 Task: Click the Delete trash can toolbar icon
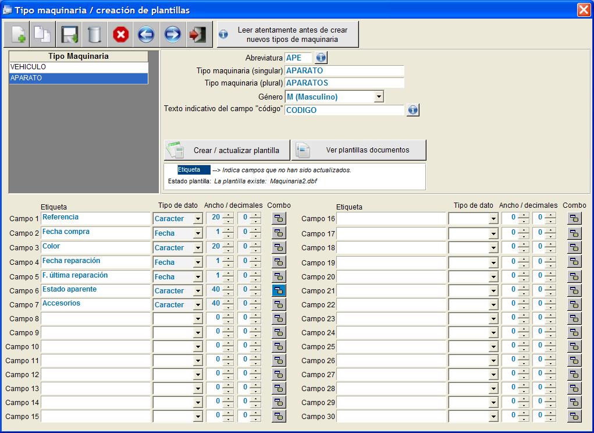pos(94,34)
